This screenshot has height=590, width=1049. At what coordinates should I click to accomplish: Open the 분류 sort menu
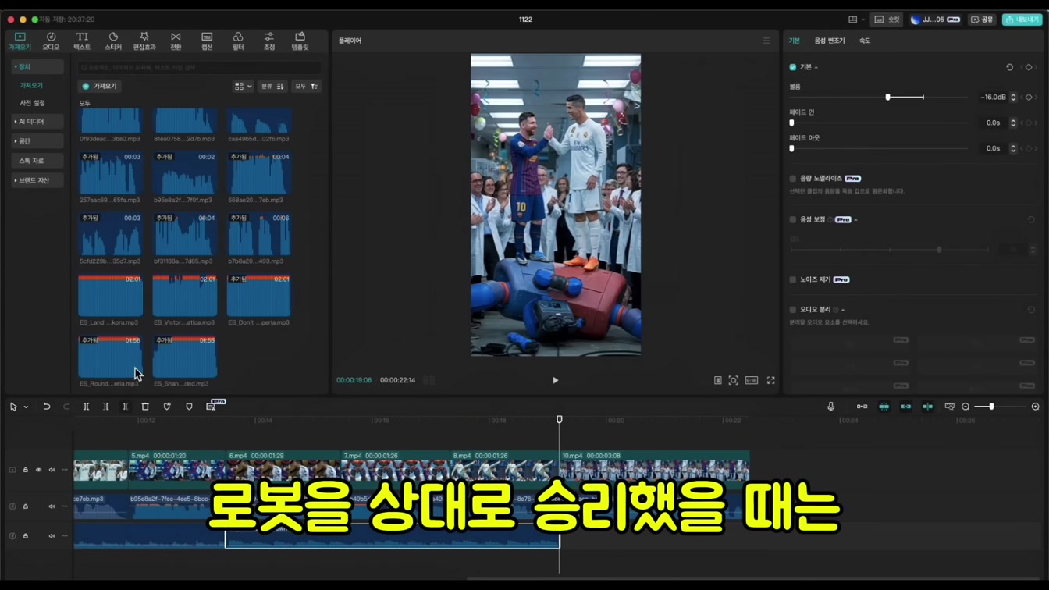[x=272, y=87]
